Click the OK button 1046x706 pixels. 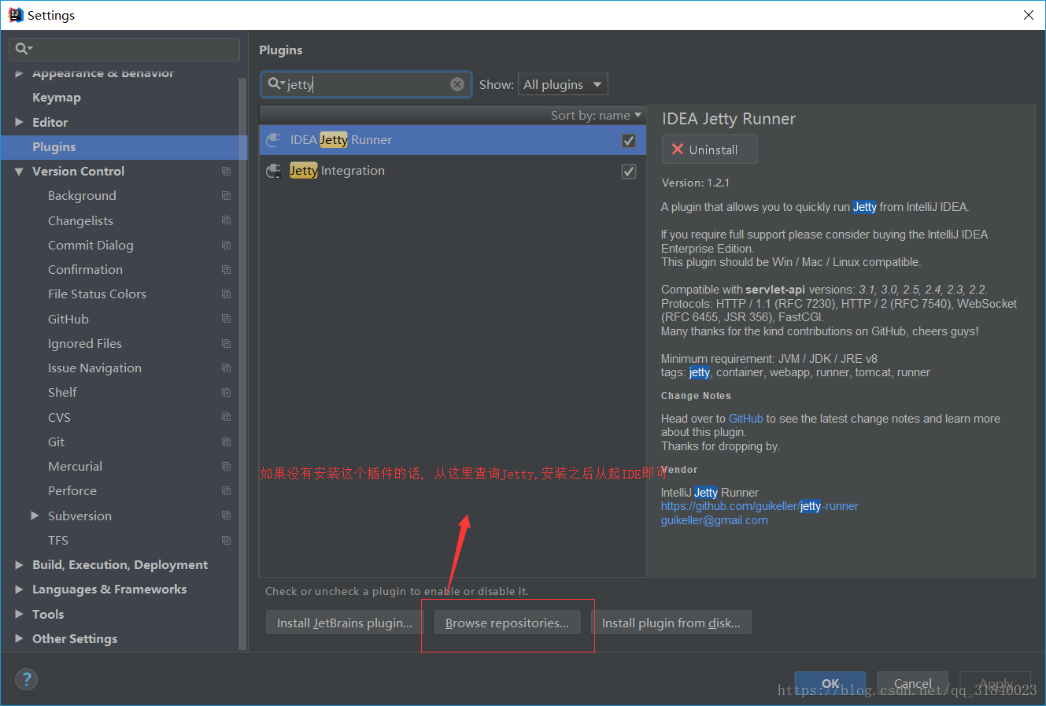830,684
